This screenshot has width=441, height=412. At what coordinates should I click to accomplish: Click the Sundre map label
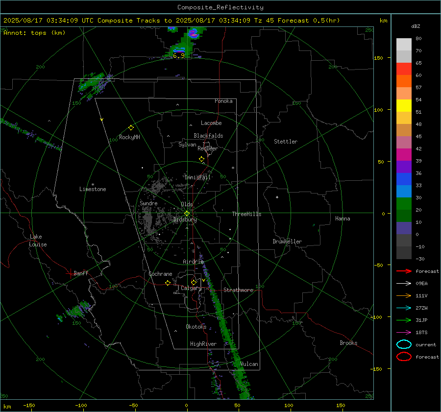point(148,203)
